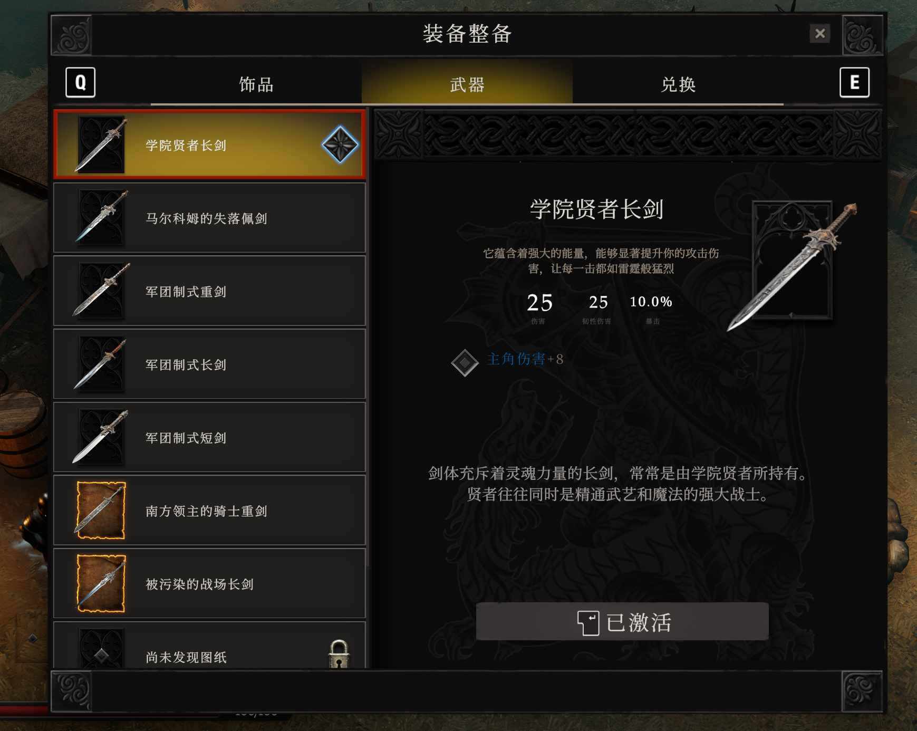
Task: Close the 装备整备 window
Action: [820, 34]
